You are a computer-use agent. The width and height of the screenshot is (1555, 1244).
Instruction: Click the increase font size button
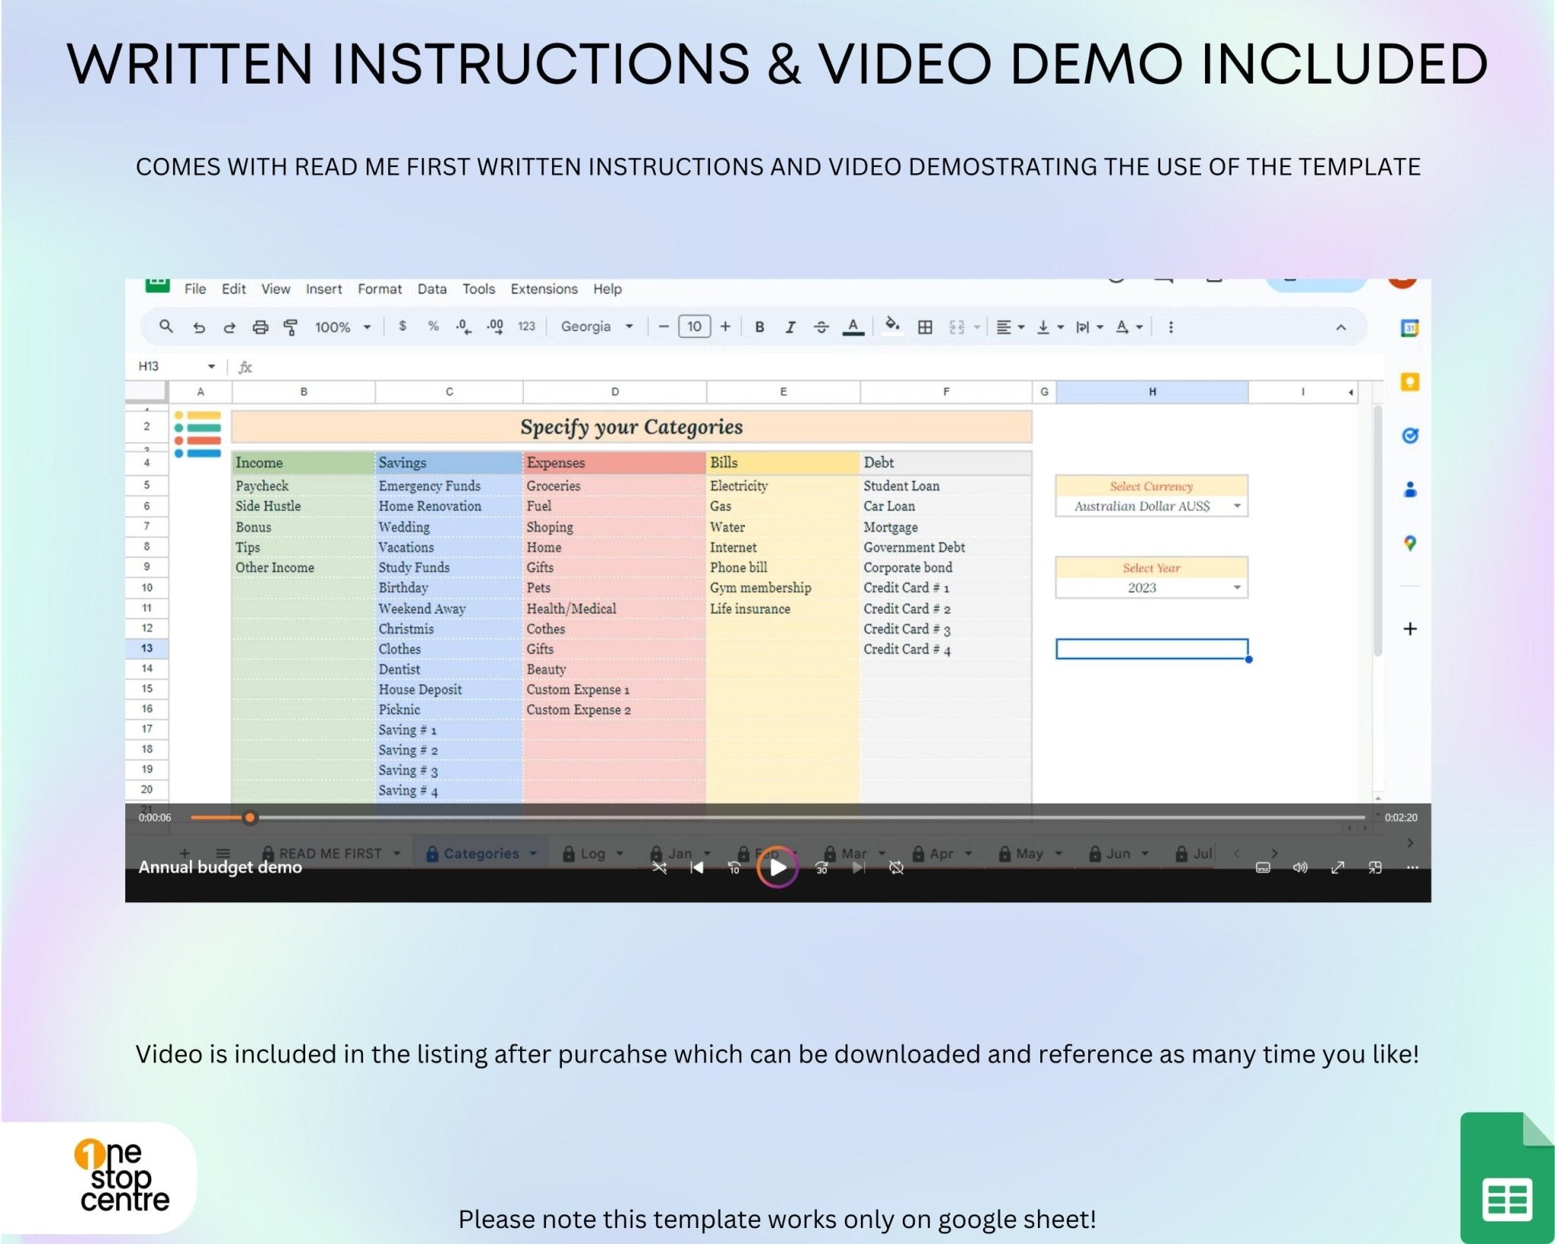pos(725,327)
